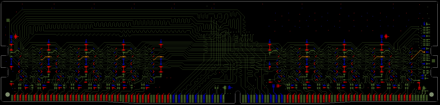Pick the red crosshair fiducial on the right half
Image resolution: width=440 pixels, height=105 pixels.
click(x=386, y=36)
